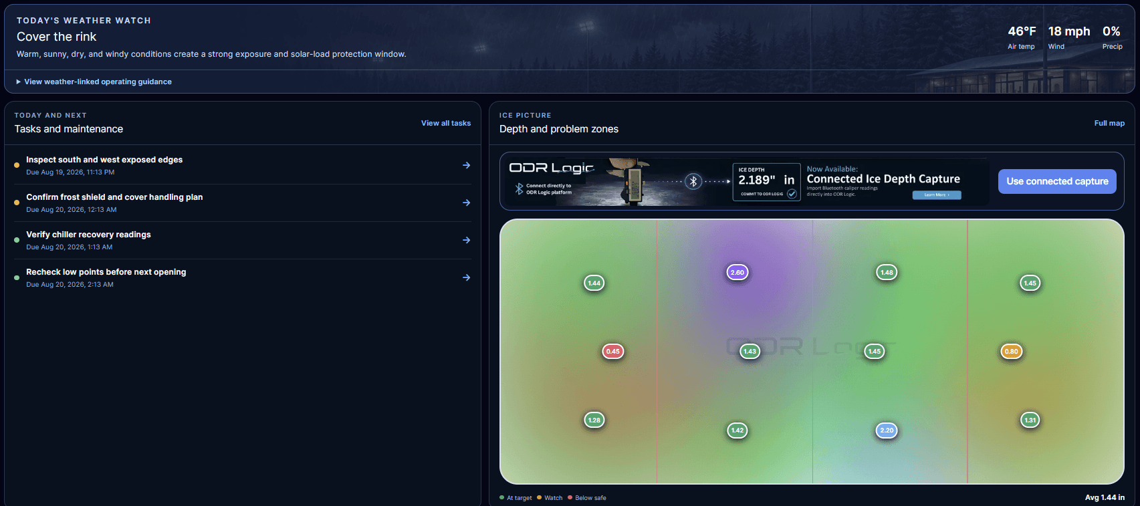Open the Full map link
Screen dimensions: 1140x506
tap(1109, 123)
